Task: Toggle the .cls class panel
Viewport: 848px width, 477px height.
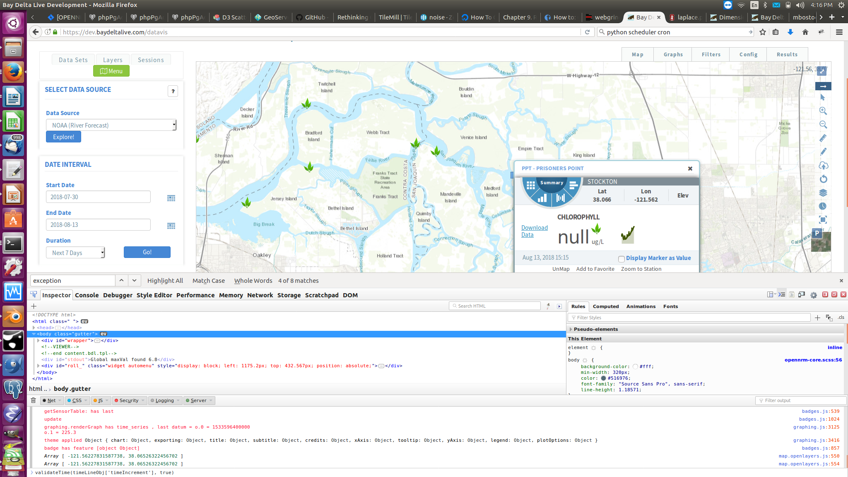Action: 841,318
